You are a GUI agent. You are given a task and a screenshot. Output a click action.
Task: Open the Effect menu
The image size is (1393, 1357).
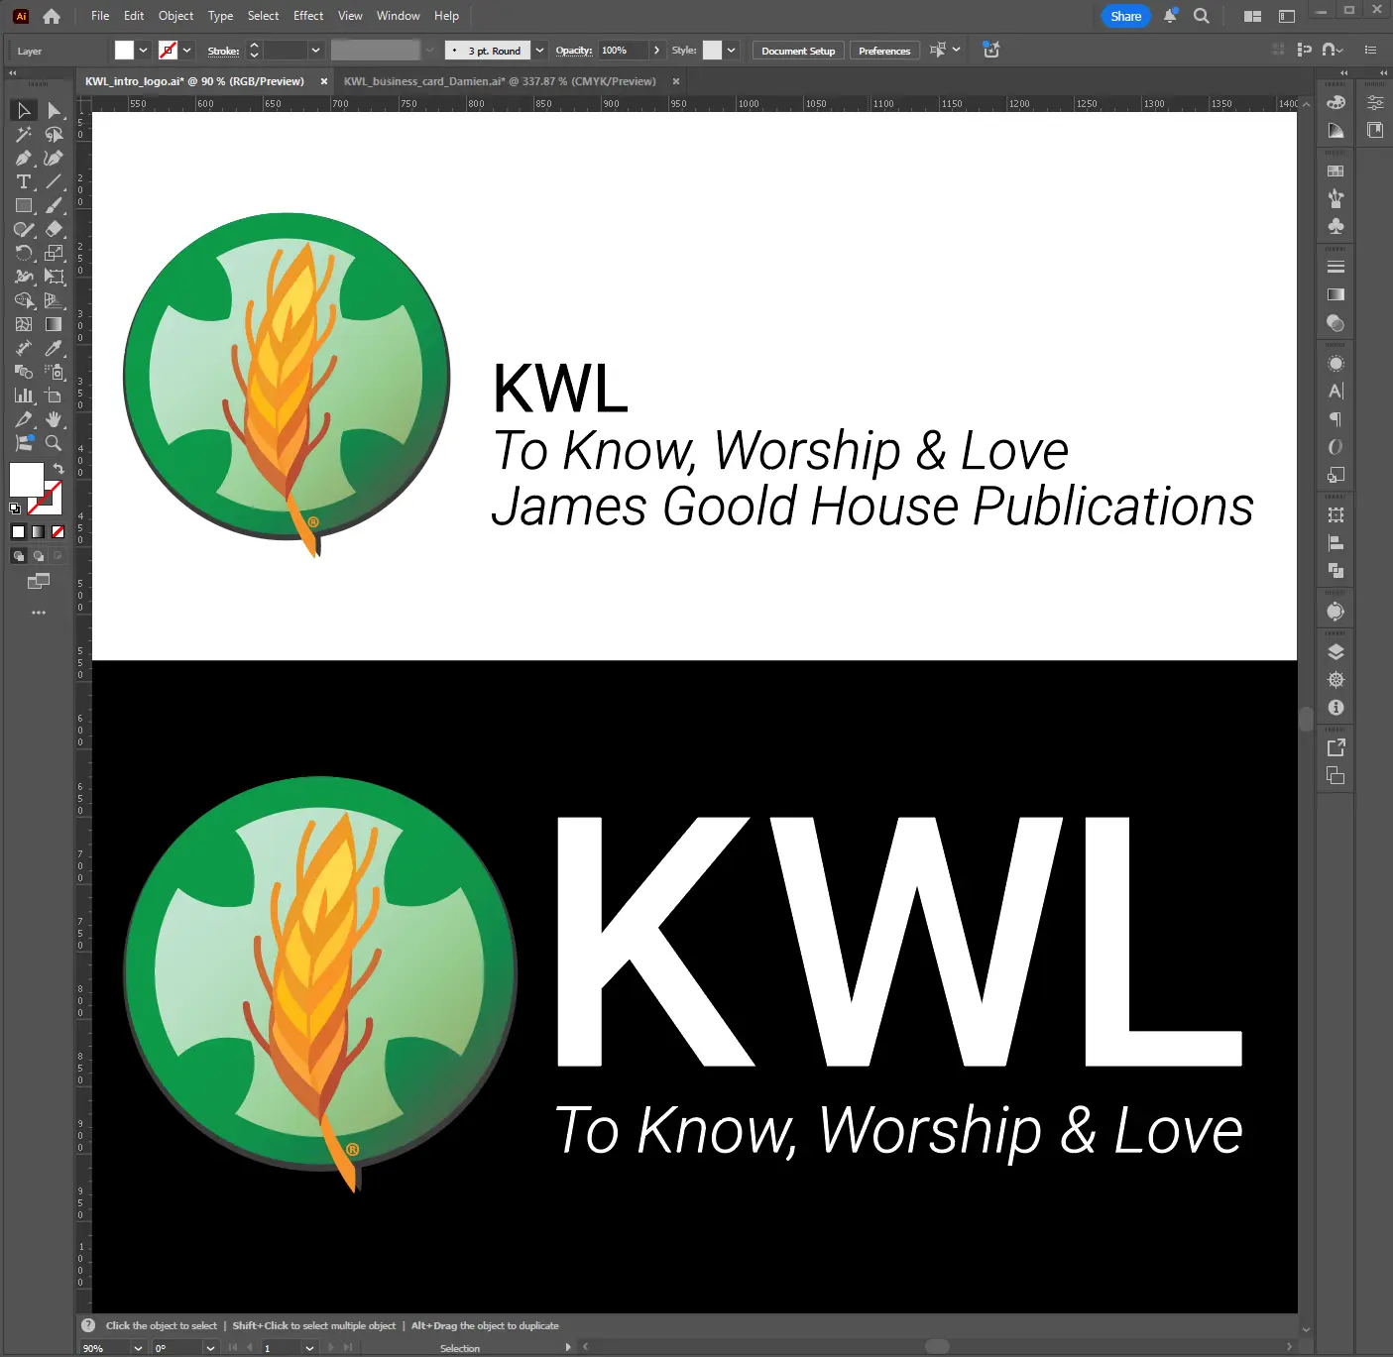pyautogui.click(x=308, y=16)
